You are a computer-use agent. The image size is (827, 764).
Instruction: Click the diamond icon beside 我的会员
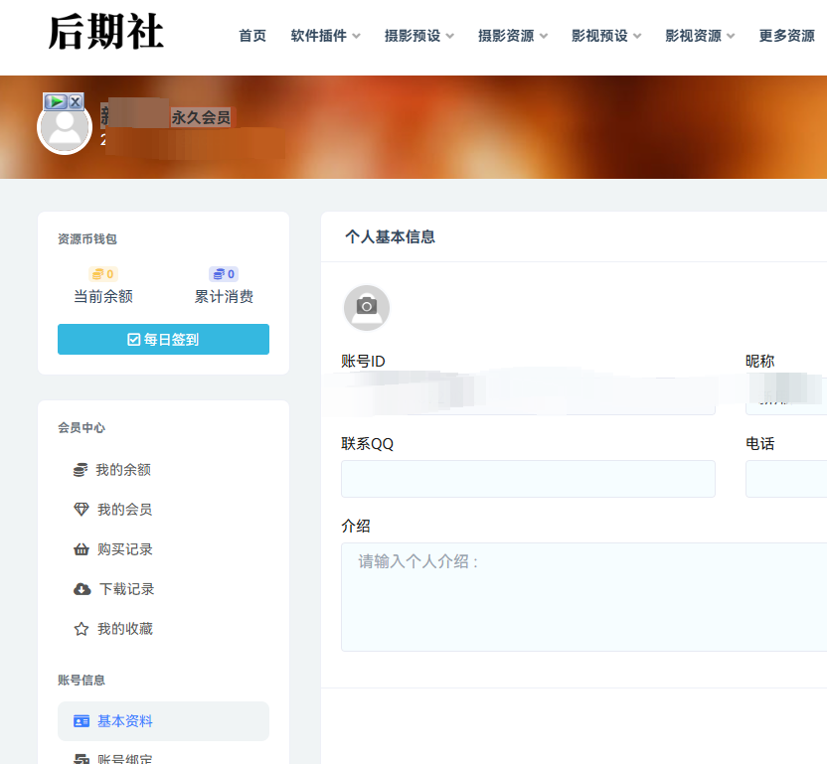pyautogui.click(x=82, y=510)
